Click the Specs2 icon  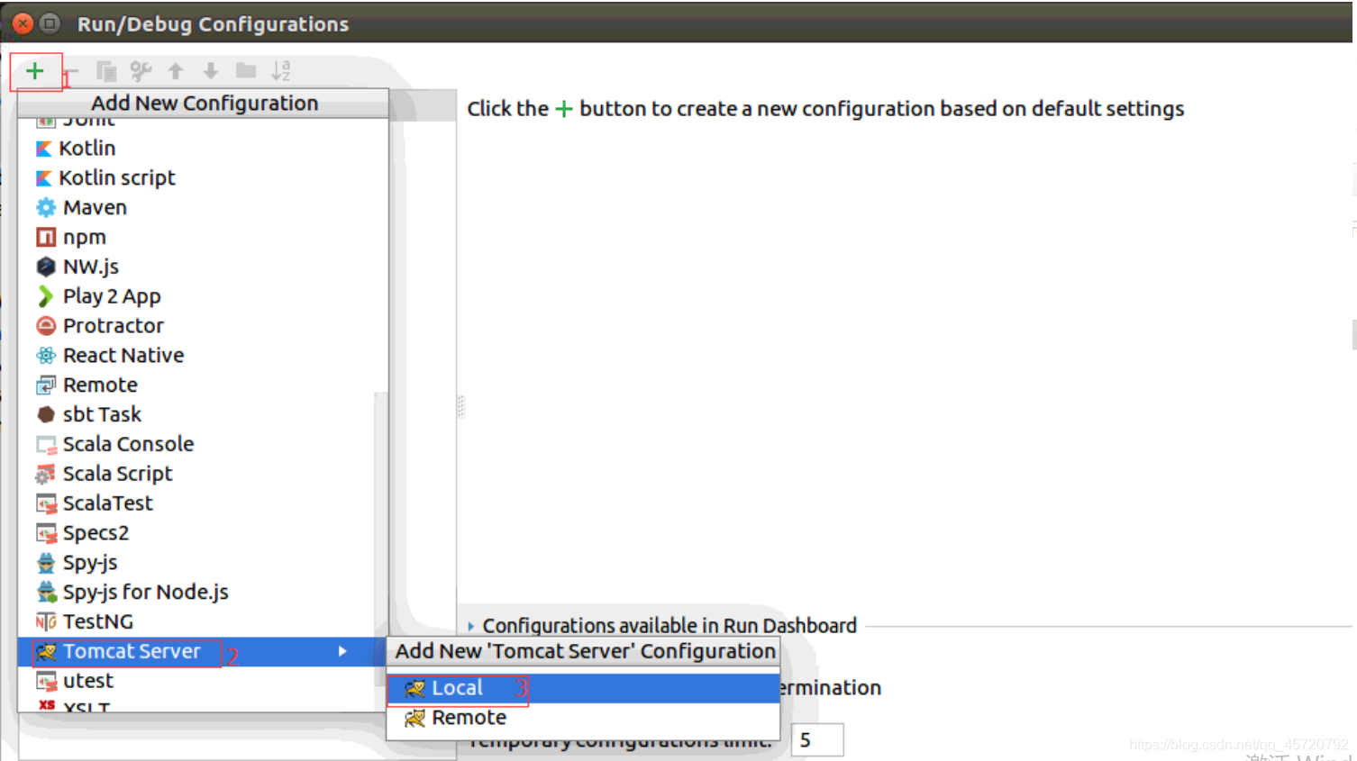(x=46, y=534)
